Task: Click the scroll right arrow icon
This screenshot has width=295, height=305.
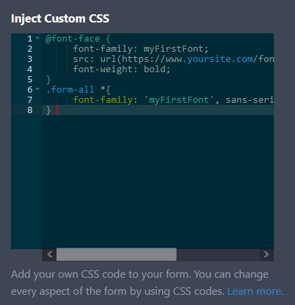Action: pos(266,255)
